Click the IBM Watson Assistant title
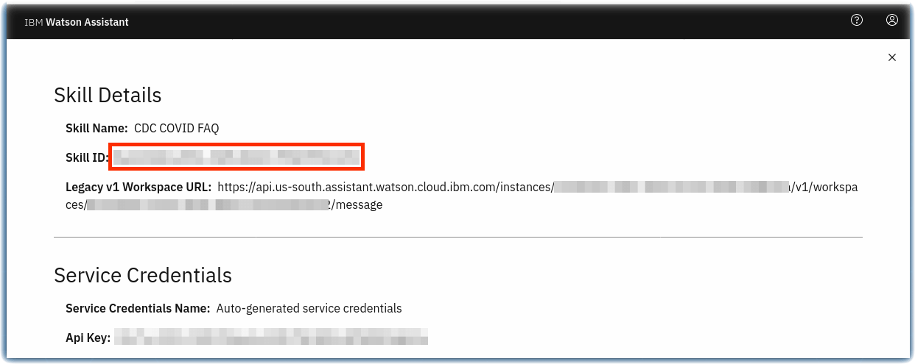 pyautogui.click(x=77, y=22)
